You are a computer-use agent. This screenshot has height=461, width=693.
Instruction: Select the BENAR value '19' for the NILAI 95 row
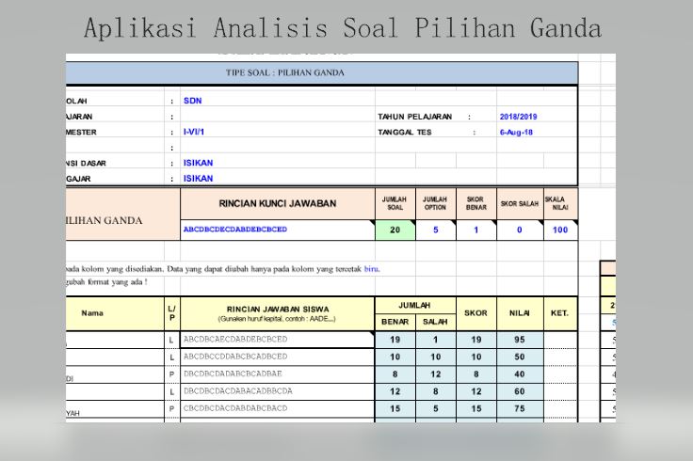[x=395, y=340]
